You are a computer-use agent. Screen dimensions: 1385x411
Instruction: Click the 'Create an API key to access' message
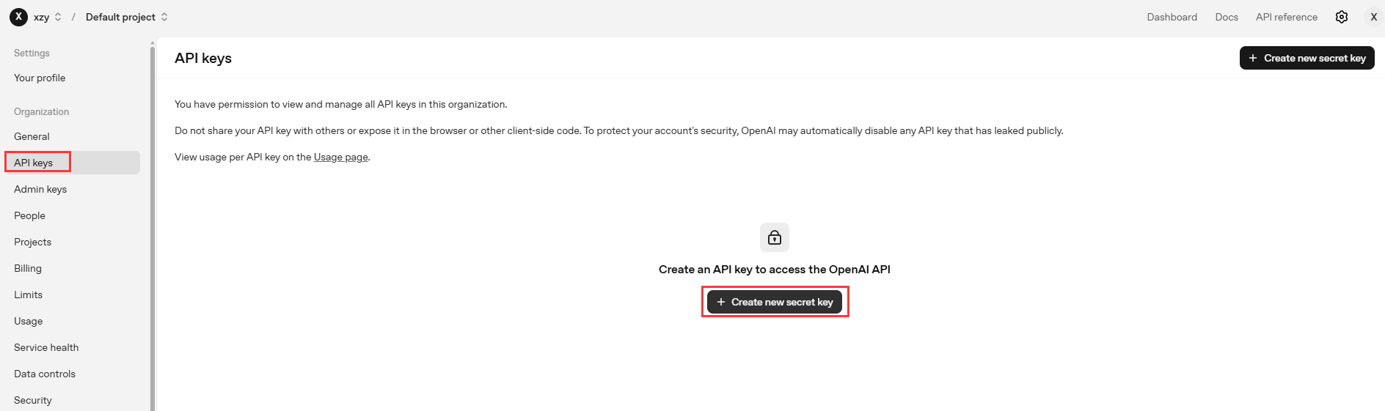click(775, 270)
